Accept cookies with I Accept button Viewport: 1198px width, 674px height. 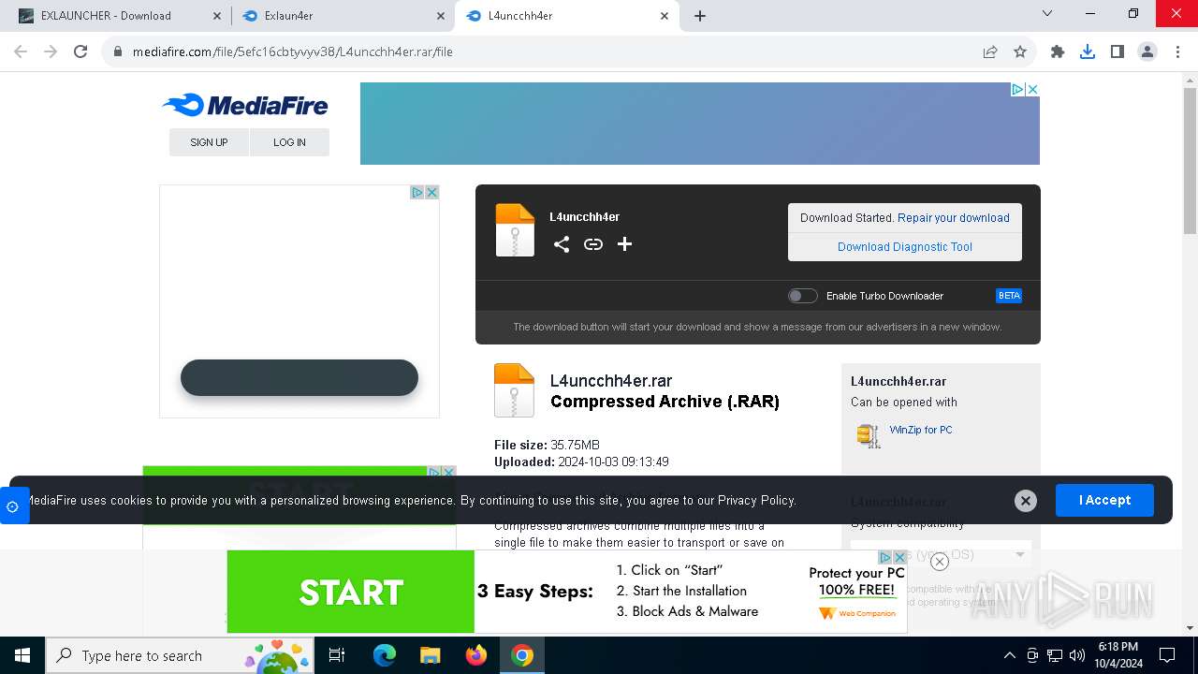(1104, 501)
